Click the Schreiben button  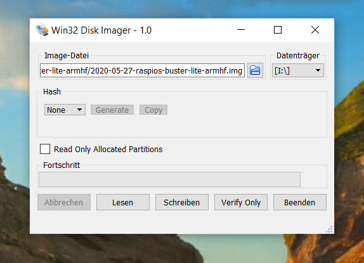(182, 202)
